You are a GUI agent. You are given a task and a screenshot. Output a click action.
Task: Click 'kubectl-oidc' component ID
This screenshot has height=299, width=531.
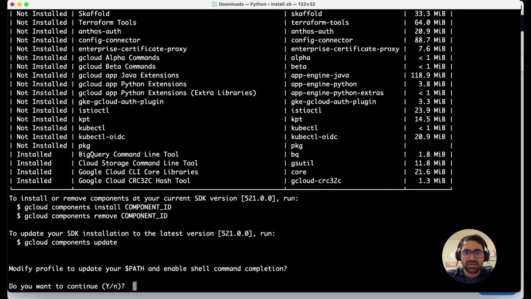coord(314,137)
